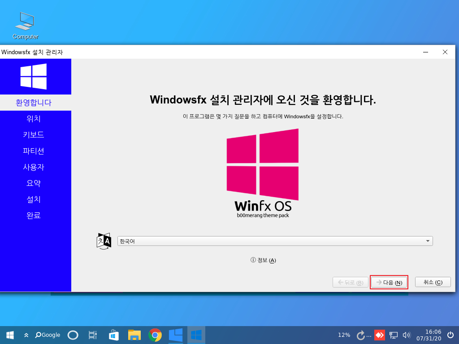459x344 pixels.
Task: Select the 설치 sidebar step
Action: pyautogui.click(x=35, y=199)
